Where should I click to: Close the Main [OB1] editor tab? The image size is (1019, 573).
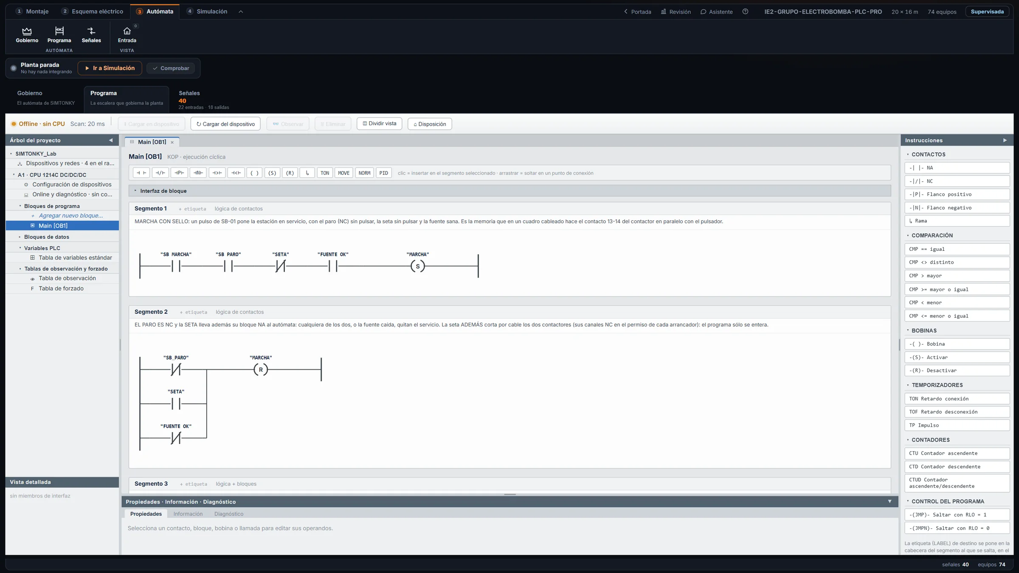172,142
